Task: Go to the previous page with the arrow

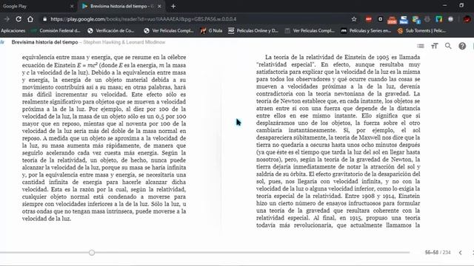Action: 460,253
